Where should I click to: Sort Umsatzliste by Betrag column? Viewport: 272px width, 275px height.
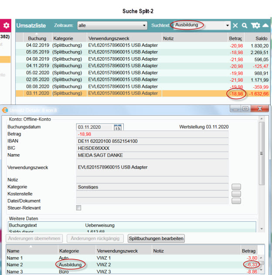pos(235,38)
